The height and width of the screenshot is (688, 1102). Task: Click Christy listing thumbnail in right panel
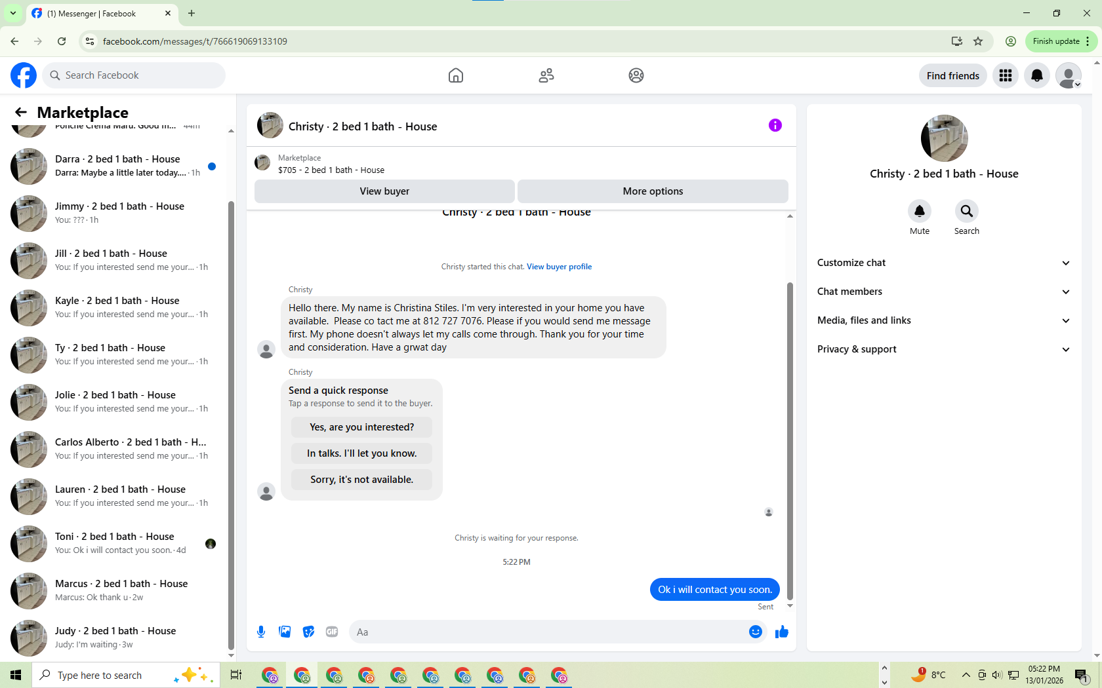coord(944,138)
